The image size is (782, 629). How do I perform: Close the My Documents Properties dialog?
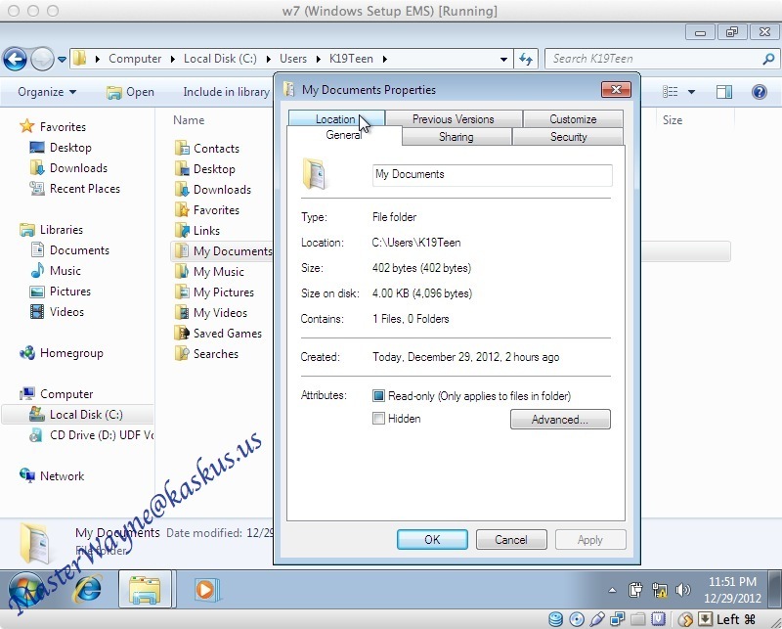pos(616,90)
